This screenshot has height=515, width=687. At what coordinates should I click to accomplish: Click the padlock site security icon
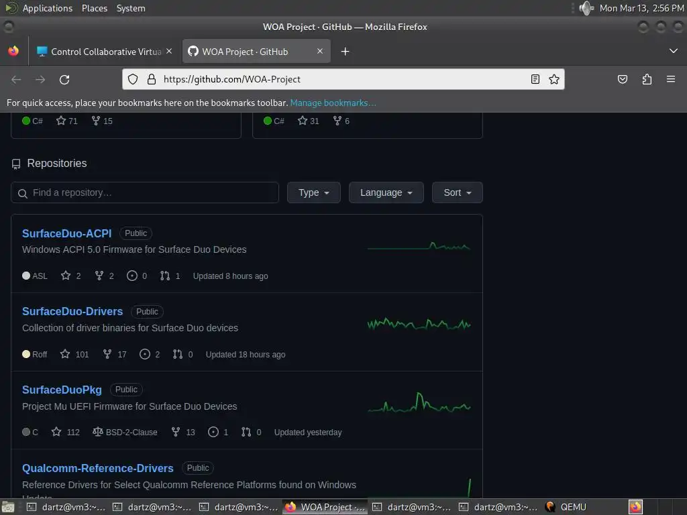click(x=152, y=79)
